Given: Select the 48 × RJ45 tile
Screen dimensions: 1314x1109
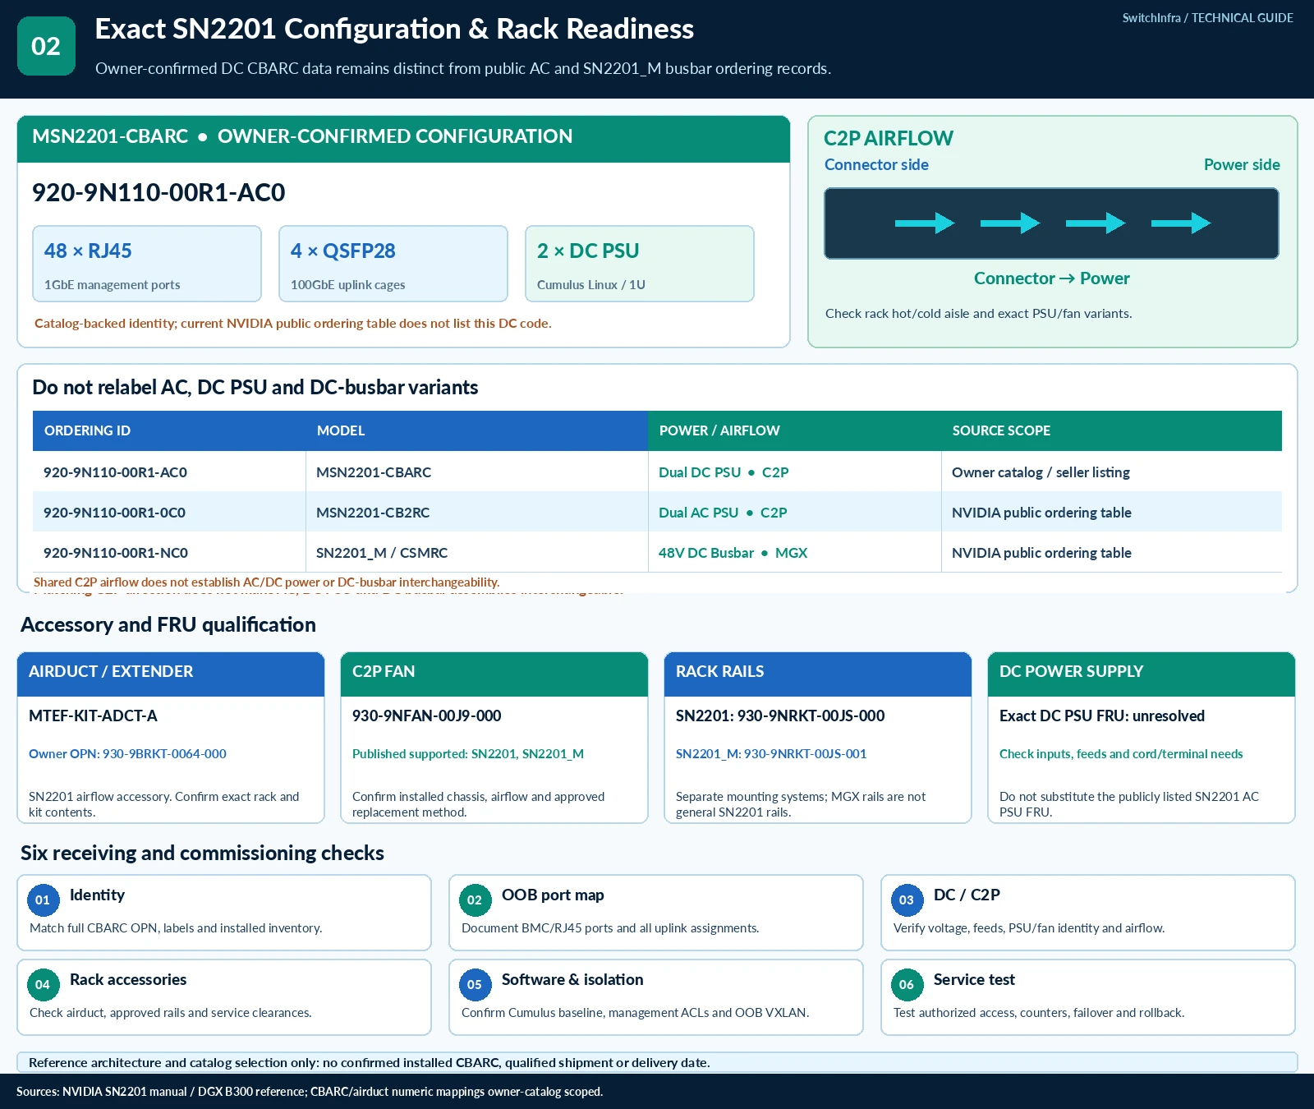Looking at the screenshot, I should pyautogui.click(x=147, y=264).
